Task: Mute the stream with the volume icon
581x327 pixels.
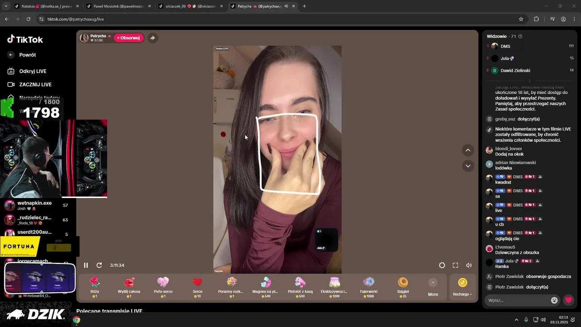Action: [x=468, y=265]
